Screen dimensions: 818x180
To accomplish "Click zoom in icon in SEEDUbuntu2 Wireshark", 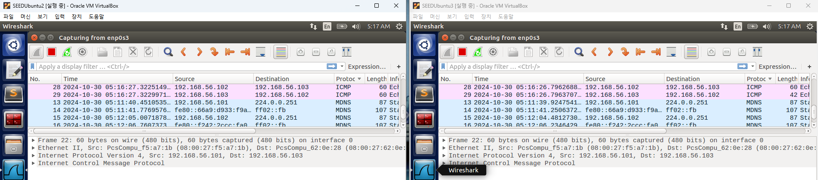I will [x=301, y=52].
